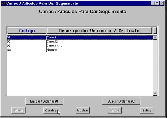
Task: Select code 03 row
Action: 26,45
